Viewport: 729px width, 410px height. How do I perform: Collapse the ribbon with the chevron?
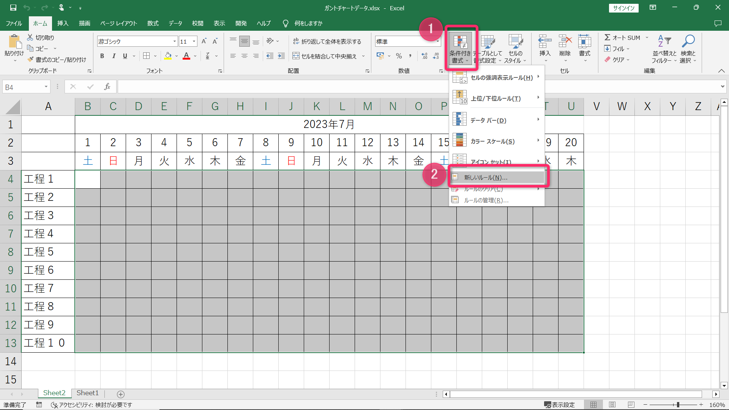coord(721,71)
